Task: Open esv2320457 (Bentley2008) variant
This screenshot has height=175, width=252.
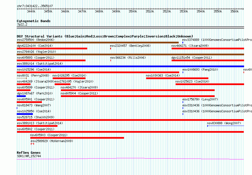Action: click(130, 46)
